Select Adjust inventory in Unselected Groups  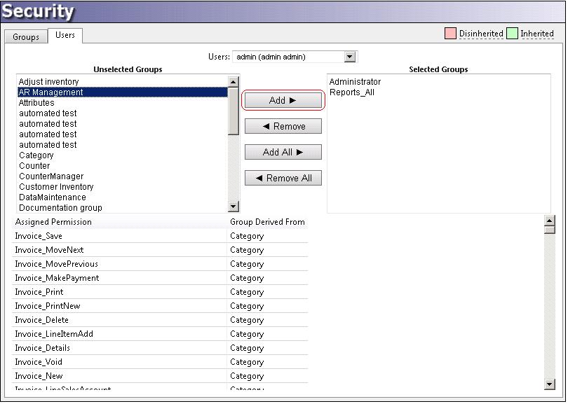[x=48, y=82]
